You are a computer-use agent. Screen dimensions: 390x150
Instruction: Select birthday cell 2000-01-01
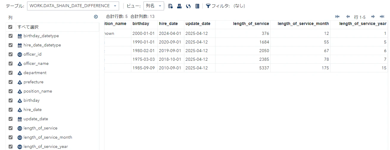144,34
